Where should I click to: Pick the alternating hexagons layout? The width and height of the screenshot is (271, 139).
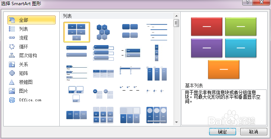[103, 32]
